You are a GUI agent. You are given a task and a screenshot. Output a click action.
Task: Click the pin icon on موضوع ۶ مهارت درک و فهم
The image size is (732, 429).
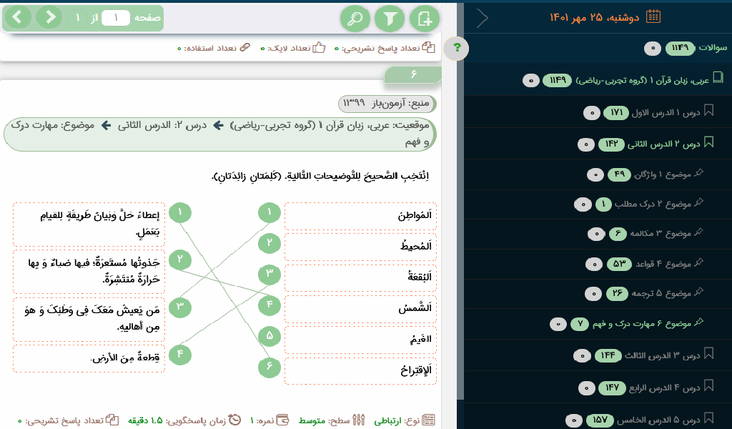tap(698, 322)
